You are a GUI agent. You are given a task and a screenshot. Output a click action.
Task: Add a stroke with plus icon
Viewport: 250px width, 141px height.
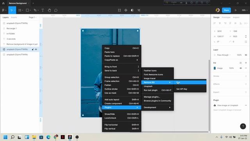point(246,76)
